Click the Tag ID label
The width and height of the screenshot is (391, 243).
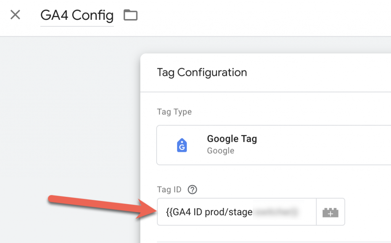pyautogui.click(x=169, y=190)
